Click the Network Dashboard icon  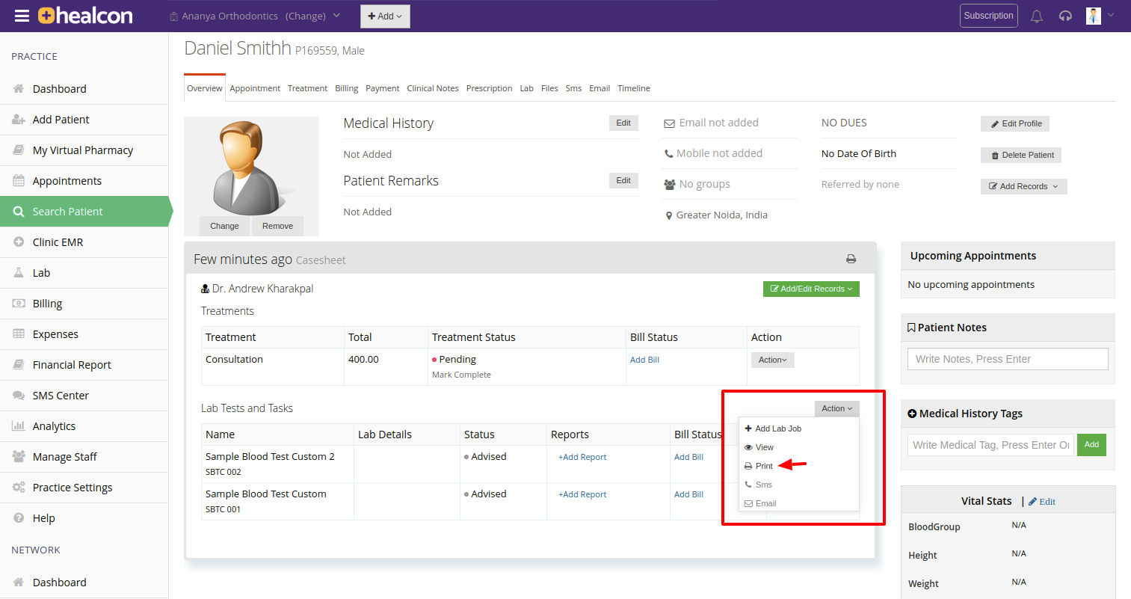click(x=19, y=582)
